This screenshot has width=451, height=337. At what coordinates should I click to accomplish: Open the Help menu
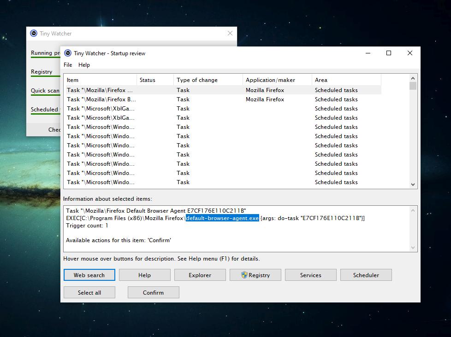pyautogui.click(x=84, y=65)
